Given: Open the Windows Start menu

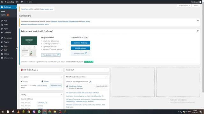Looking at the screenshot, I should click(3, 112).
